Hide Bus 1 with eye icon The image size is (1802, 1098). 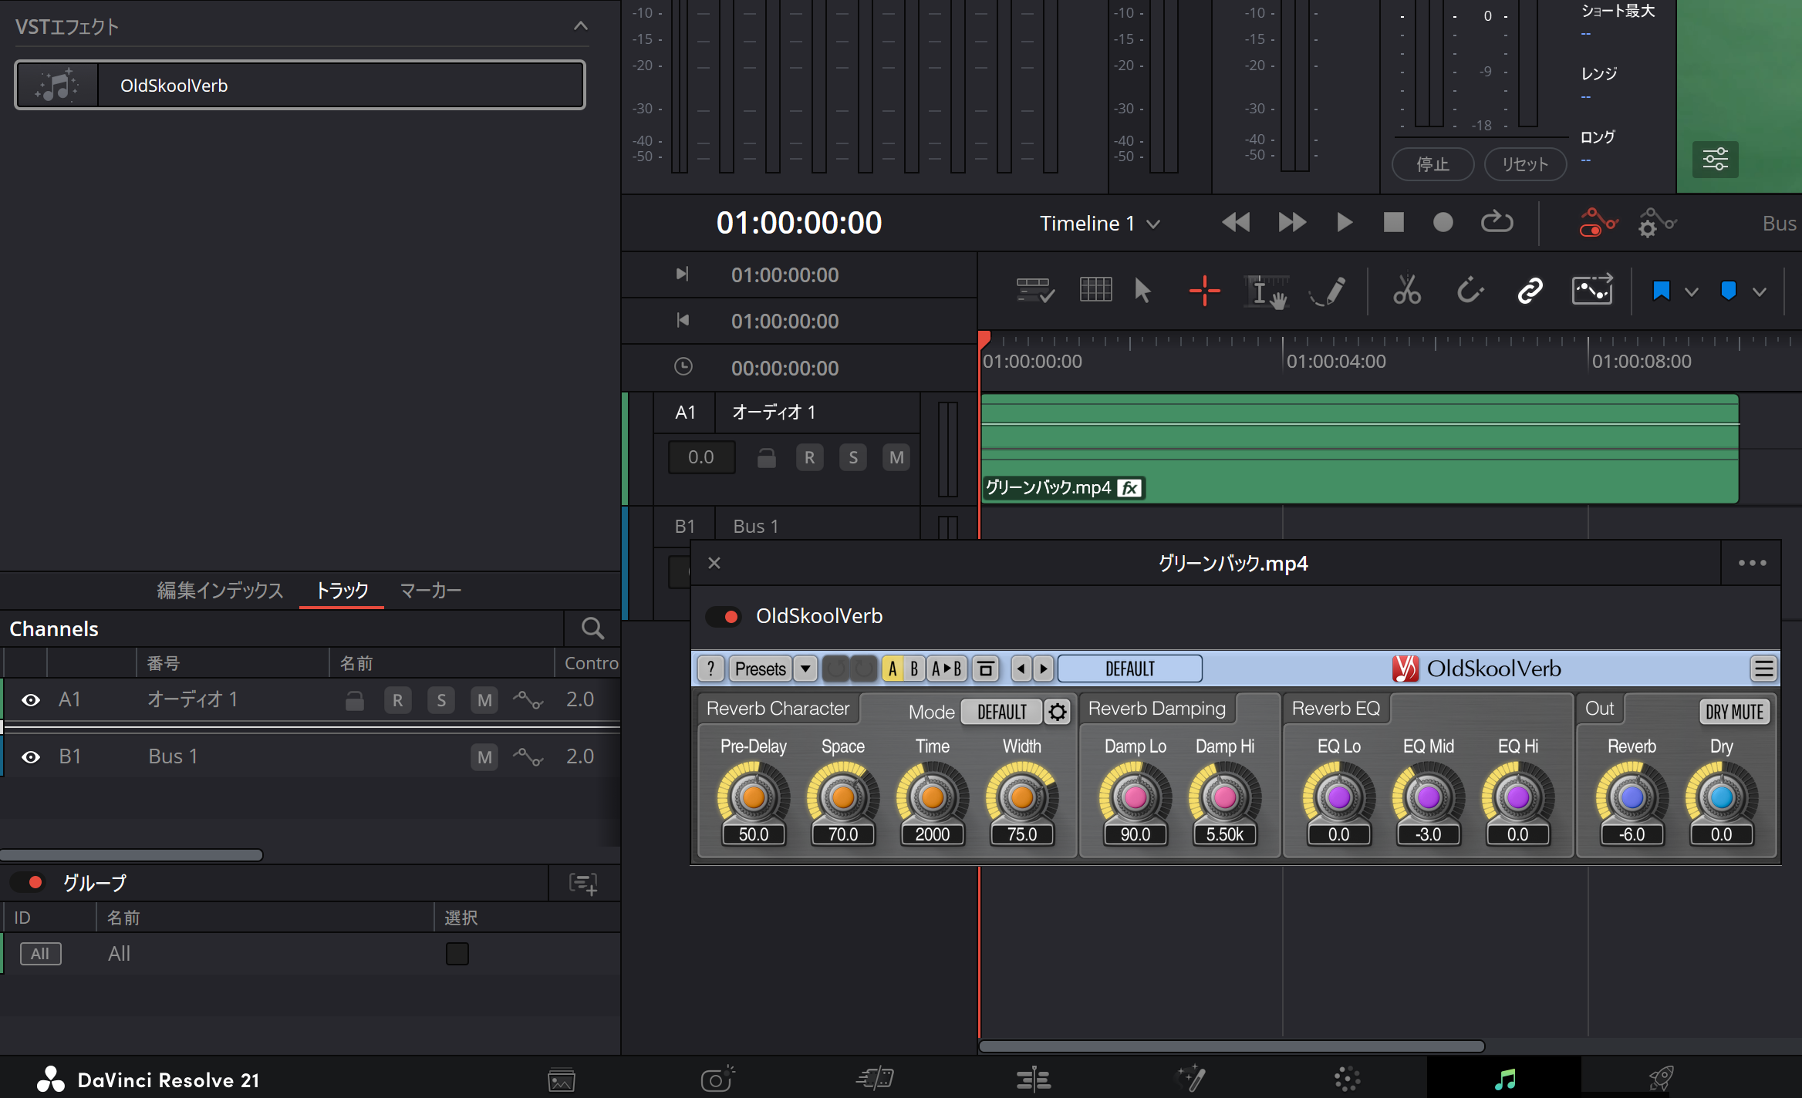coord(31,757)
